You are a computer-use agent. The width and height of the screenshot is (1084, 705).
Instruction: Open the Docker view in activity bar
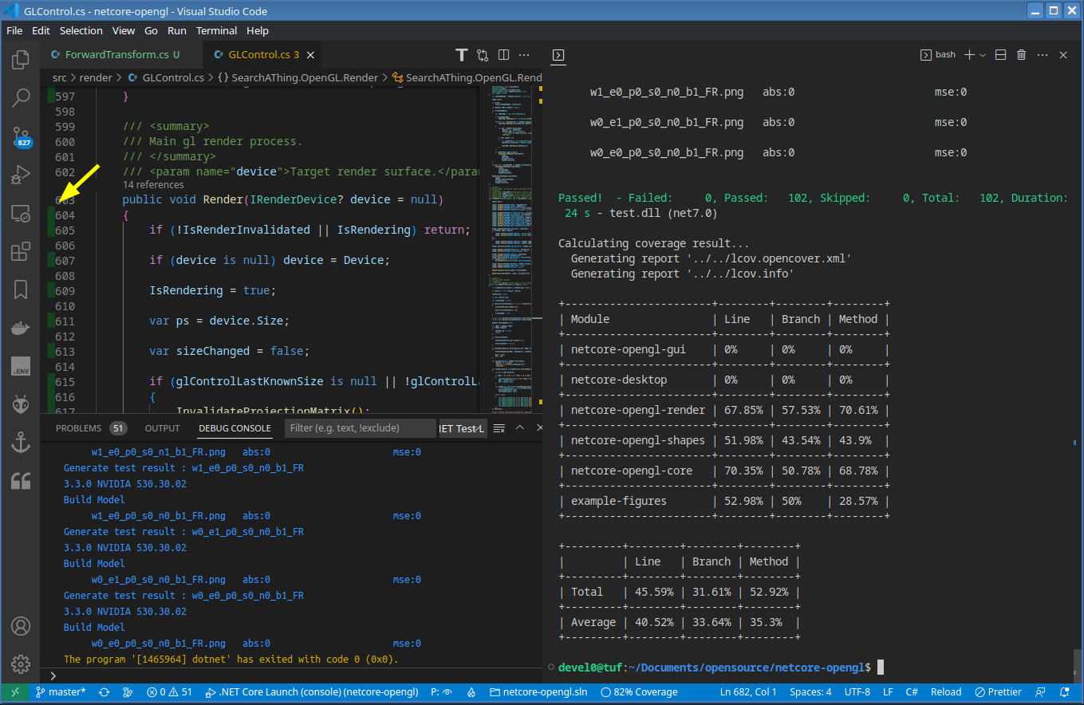[21, 328]
